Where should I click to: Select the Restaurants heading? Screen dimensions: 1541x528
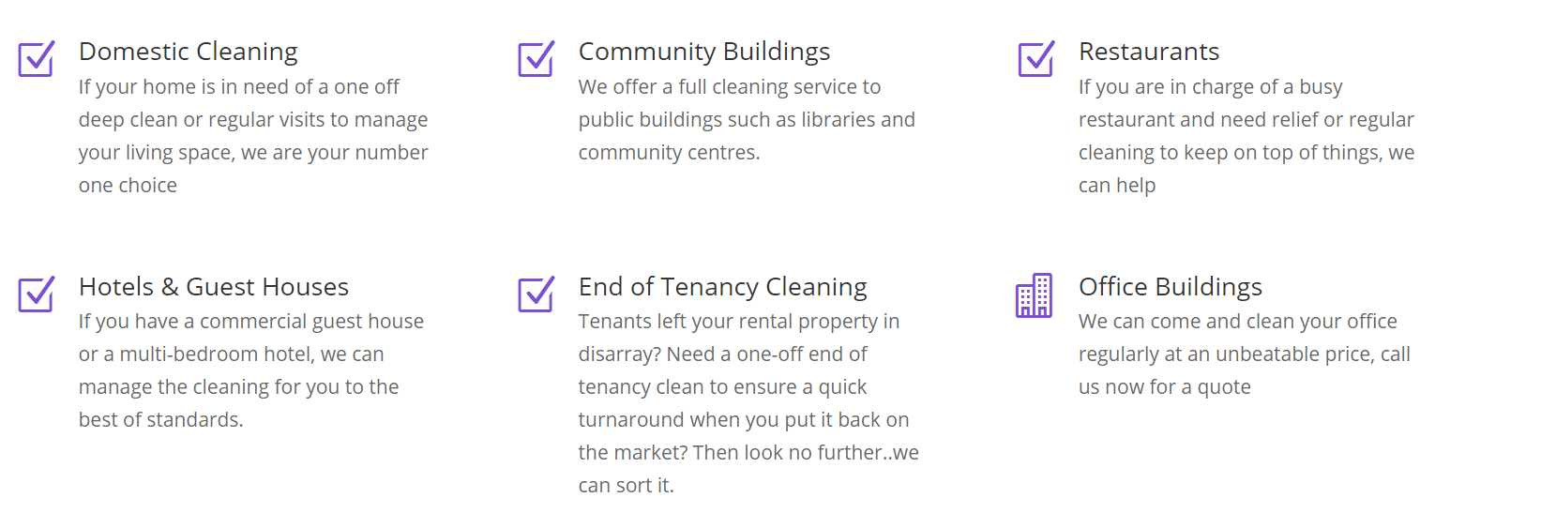1149,52
